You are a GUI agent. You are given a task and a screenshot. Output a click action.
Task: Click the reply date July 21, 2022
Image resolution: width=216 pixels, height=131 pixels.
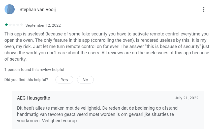click(187, 98)
